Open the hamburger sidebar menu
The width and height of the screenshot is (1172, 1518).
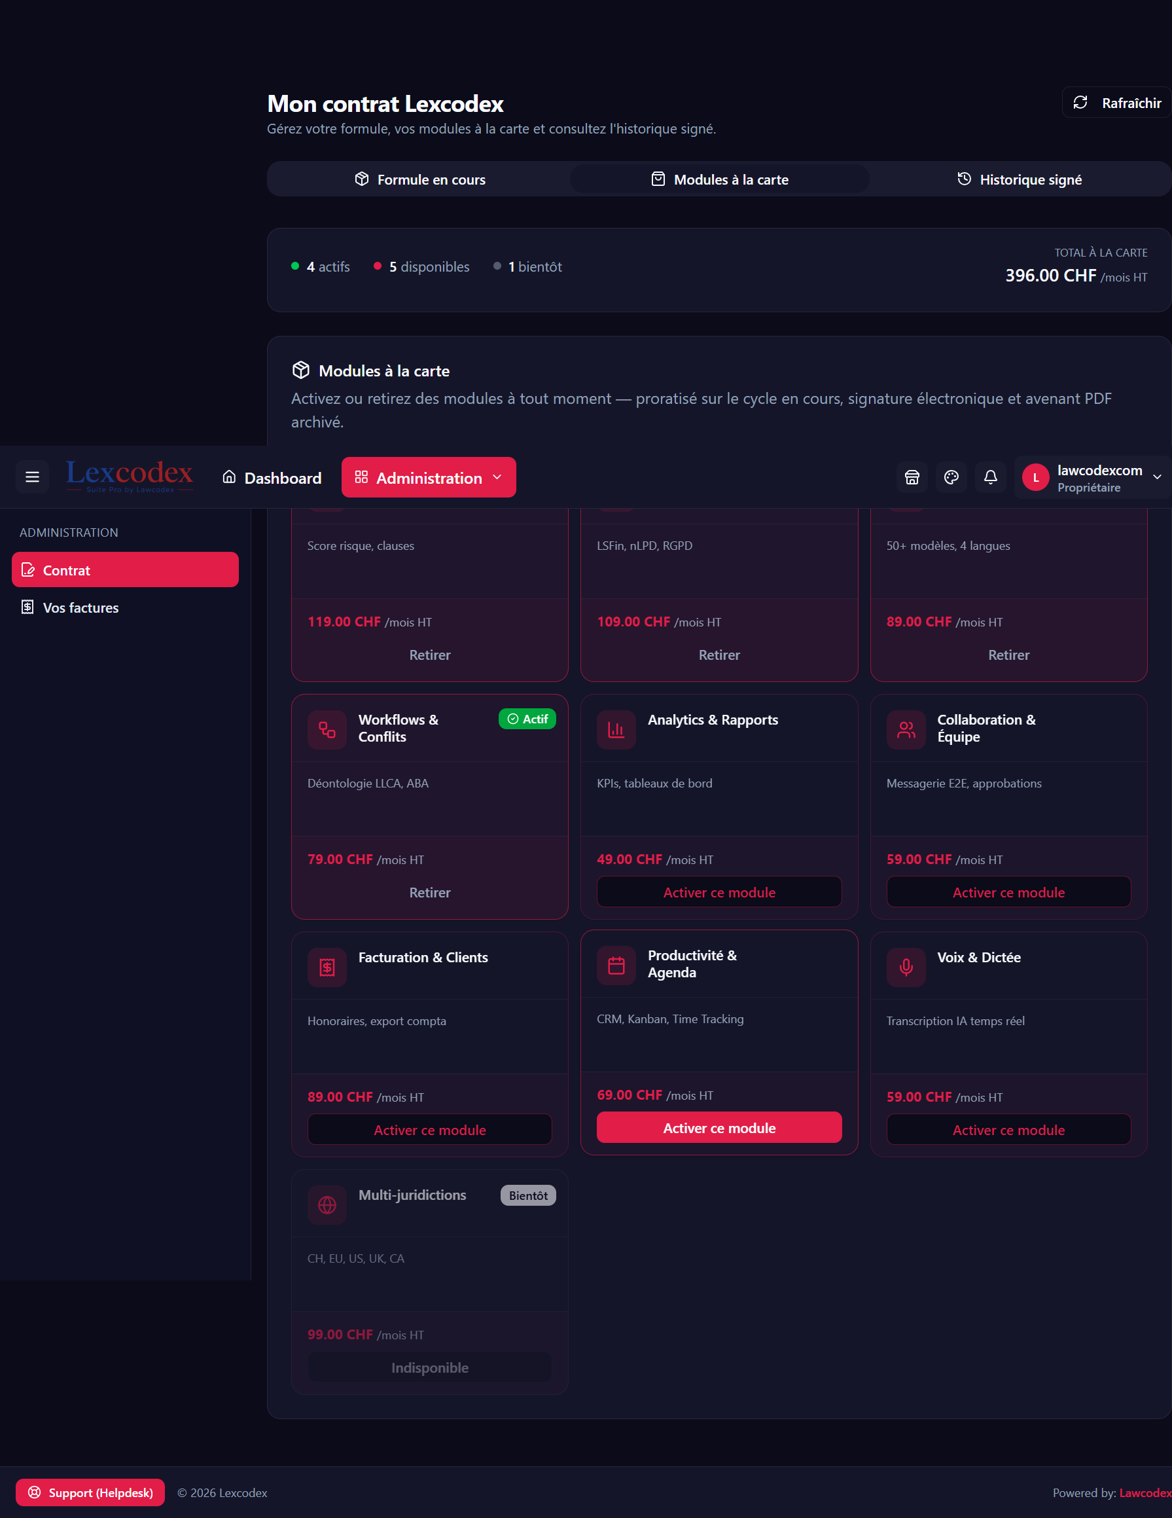(x=32, y=477)
